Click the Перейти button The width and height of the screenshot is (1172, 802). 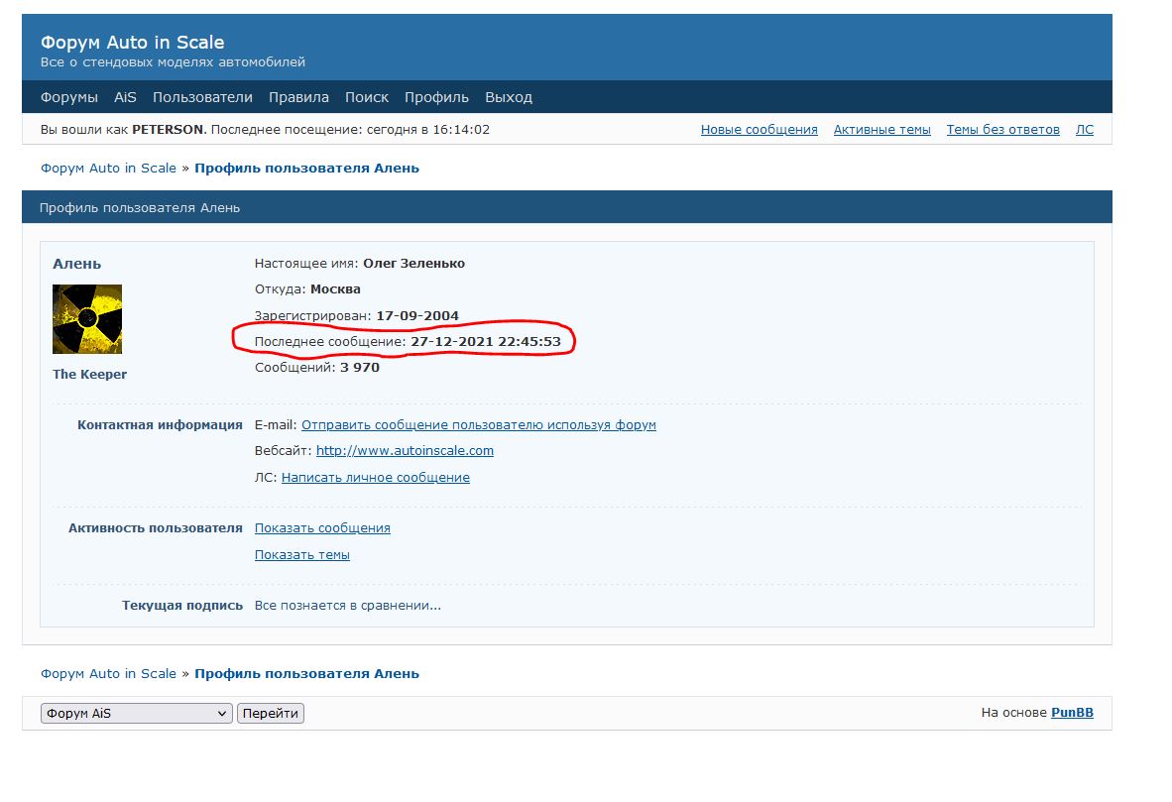pos(271,713)
